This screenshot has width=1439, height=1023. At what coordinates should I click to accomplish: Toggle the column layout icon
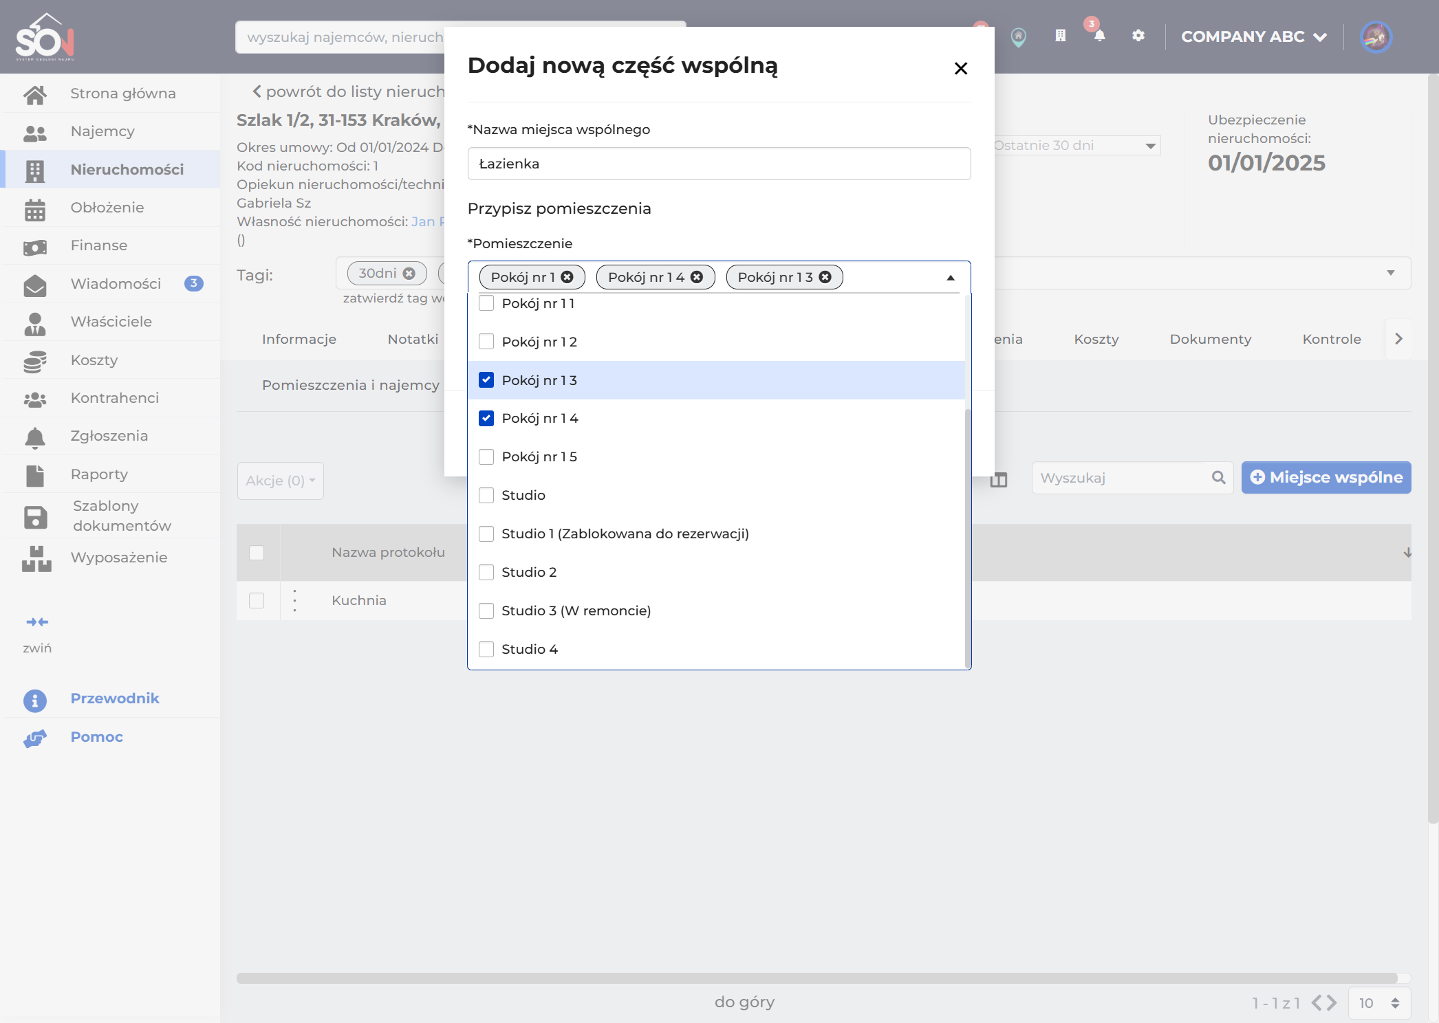pos(999,480)
